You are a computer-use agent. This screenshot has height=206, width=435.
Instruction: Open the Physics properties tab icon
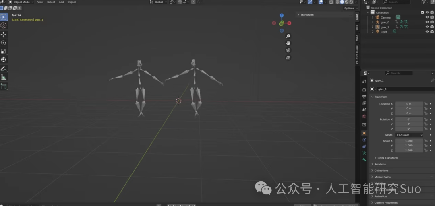[364, 140]
